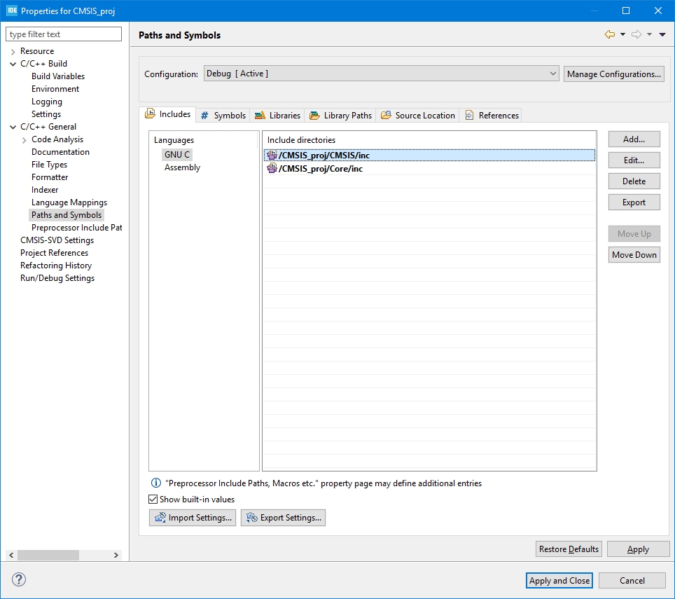Select the /CMSIS_proj/Core/inc folder icon
675x599 pixels.
272,169
